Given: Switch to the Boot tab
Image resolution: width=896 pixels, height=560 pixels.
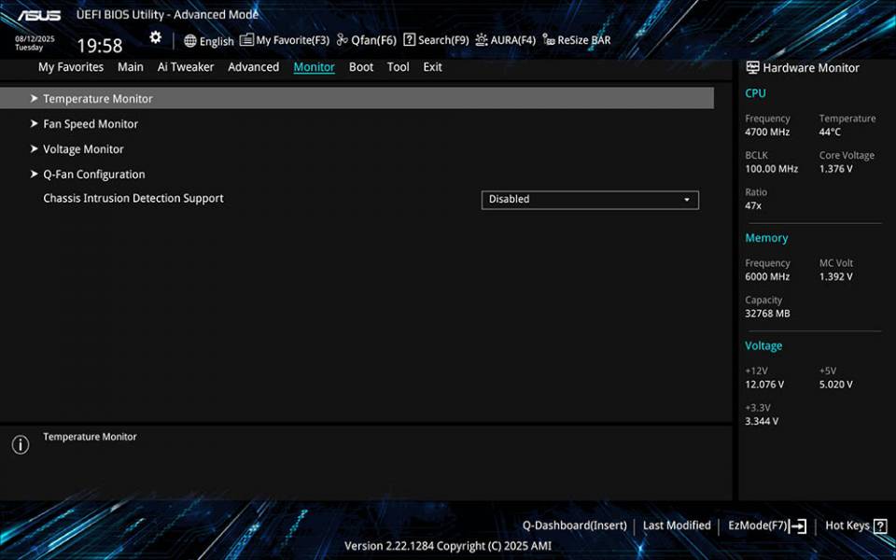Looking at the screenshot, I should (x=361, y=66).
